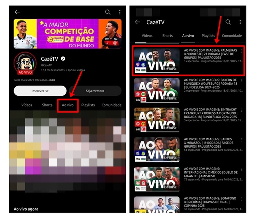Viewport: 255px width, 218px height.
Task: Open Palmeiras x Noroeste live thumbnail
Action: 157,60
